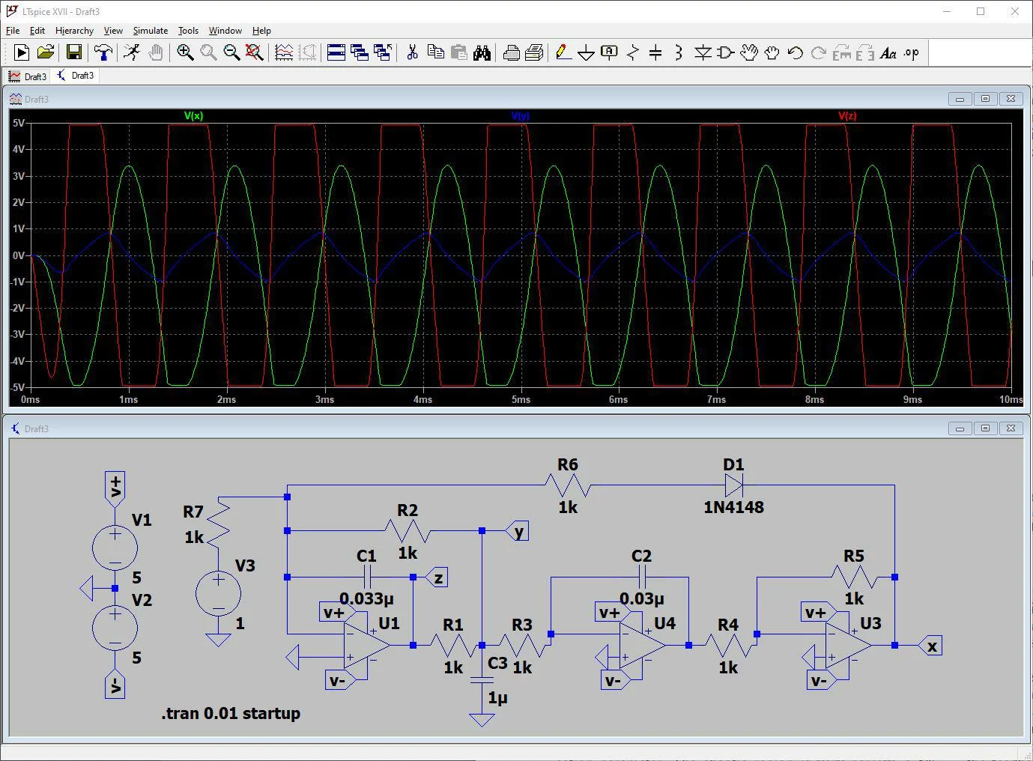Switch to the Draft3 schematic tab
This screenshot has width=1033, height=761.
[76, 76]
